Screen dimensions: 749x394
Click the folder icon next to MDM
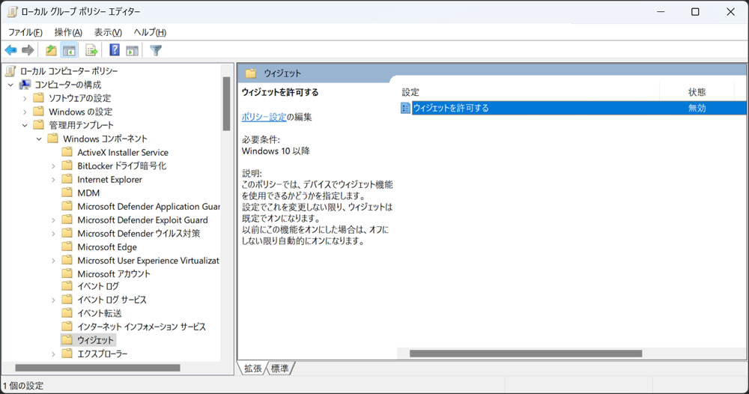[67, 193]
